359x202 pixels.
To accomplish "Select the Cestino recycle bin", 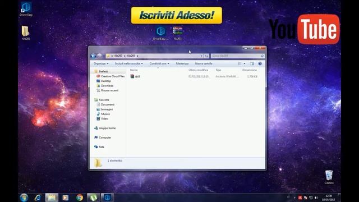I will (329, 177).
